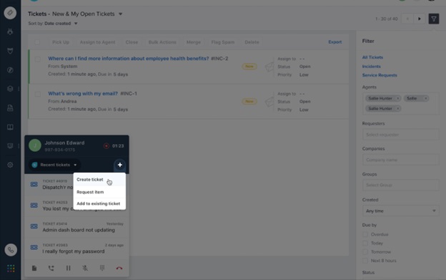
Task: Open Bulk Actions in the toolbar
Action: pyautogui.click(x=162, y=42)
